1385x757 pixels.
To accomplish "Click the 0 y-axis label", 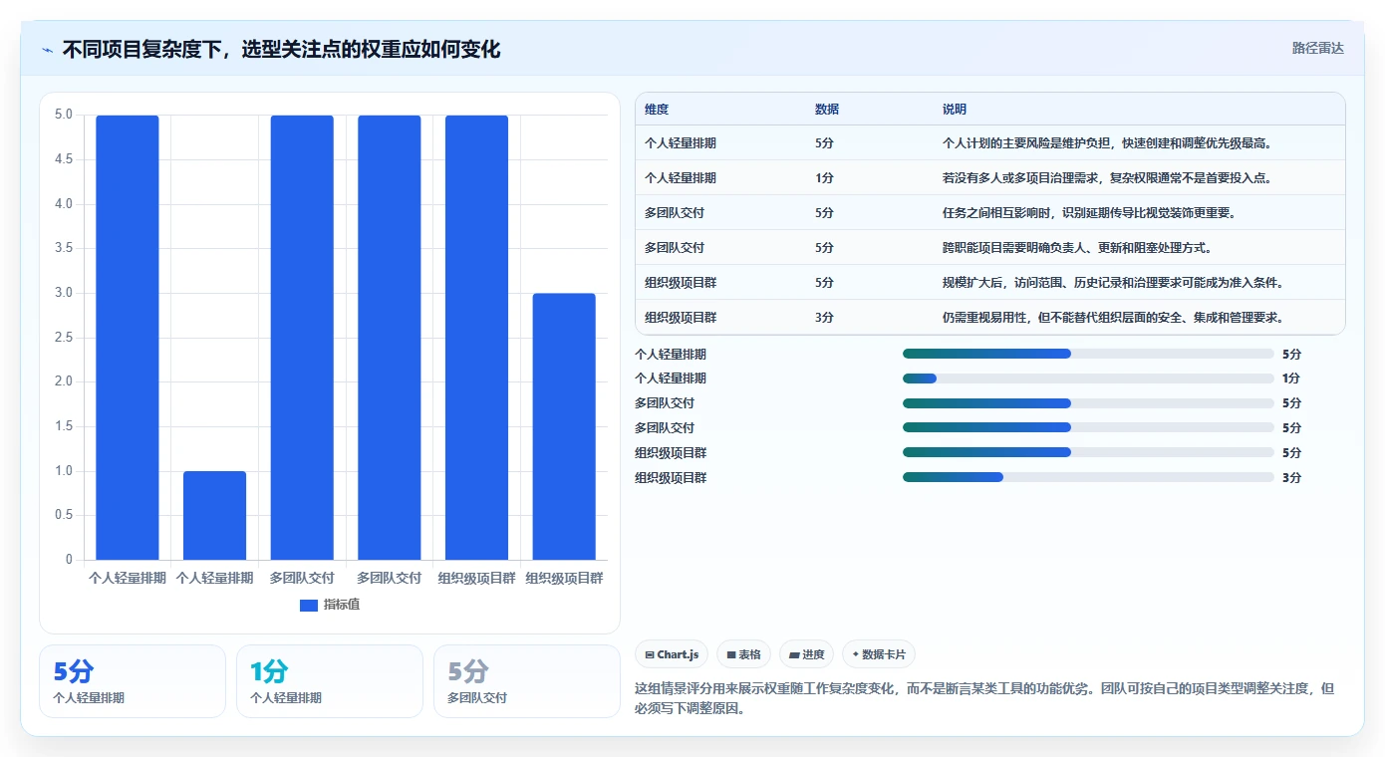I will coord(70,560).
